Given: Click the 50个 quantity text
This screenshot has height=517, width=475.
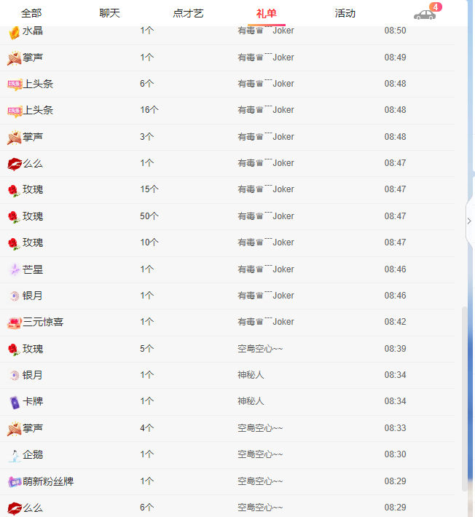Looking at the screenshot, I should pyautogui.click(x=149, y=216).
